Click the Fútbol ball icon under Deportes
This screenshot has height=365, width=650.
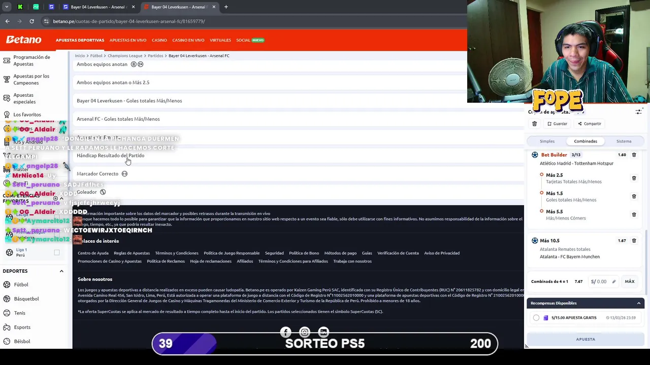[7, 284]
